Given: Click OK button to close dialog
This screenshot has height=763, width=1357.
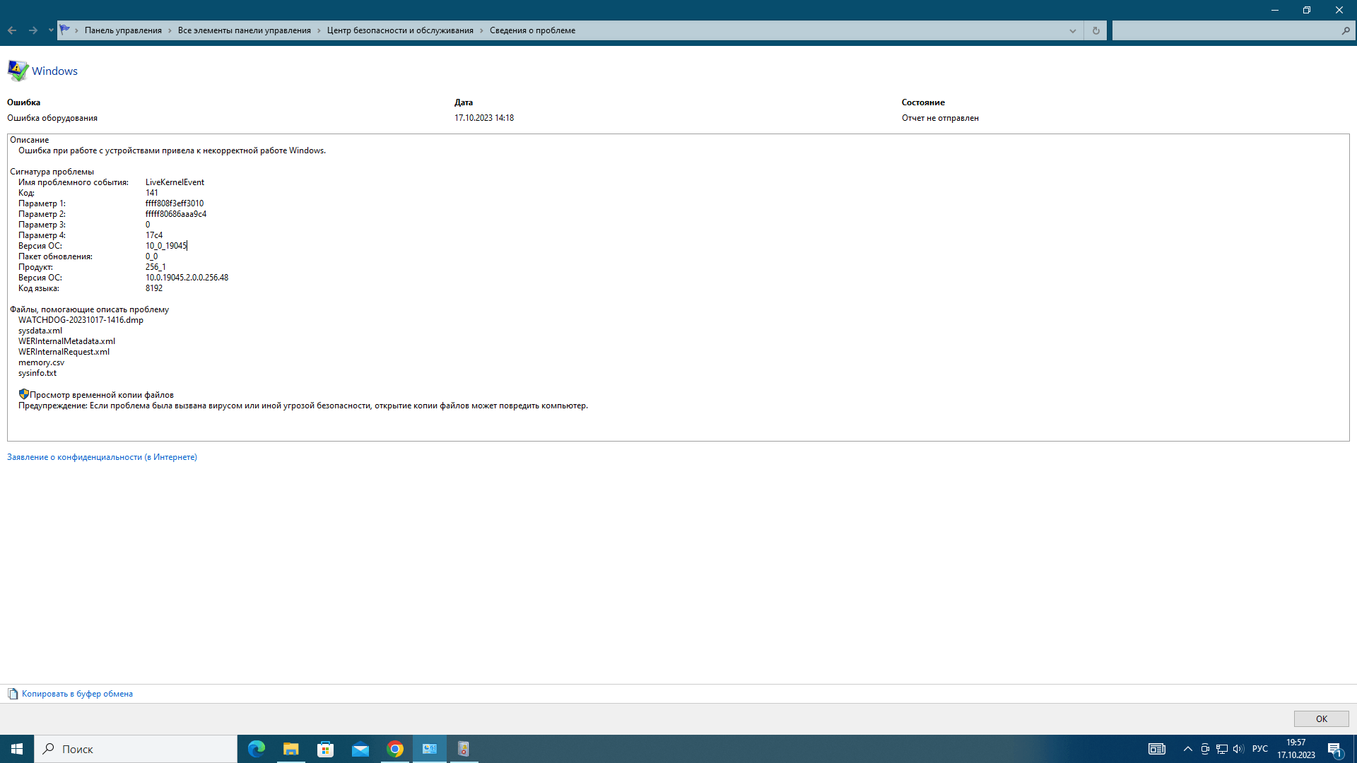Looking at the screenshot, I should pyautogui.click(x=1322, y=717).
